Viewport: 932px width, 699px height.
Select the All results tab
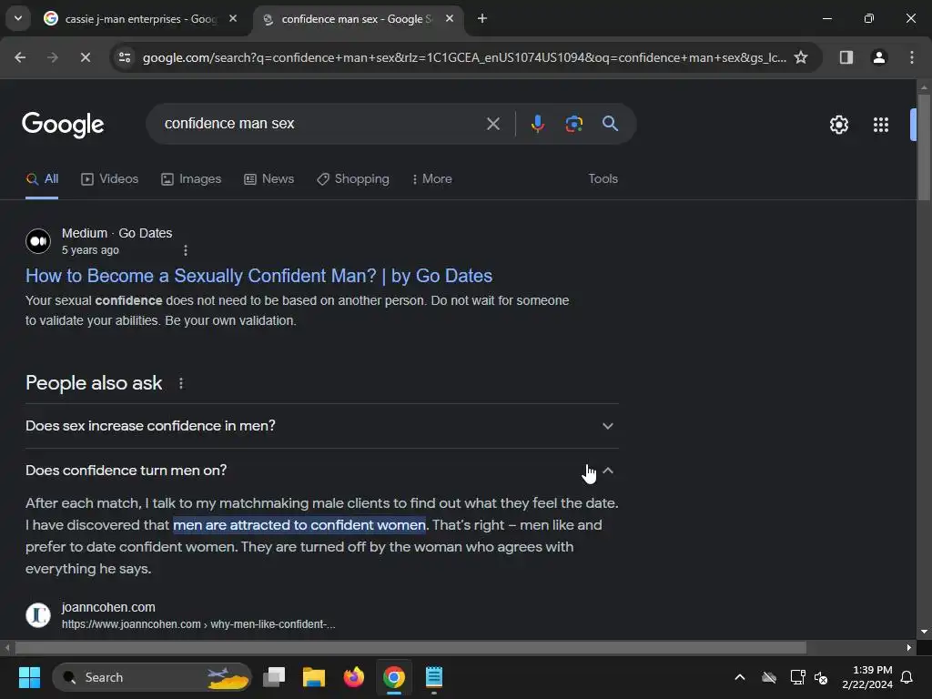tap(42, 179)
